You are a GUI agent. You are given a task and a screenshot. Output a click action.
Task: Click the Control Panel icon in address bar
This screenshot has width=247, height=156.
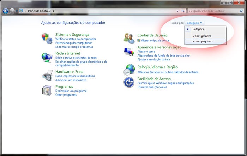click(x=21, y=11)
